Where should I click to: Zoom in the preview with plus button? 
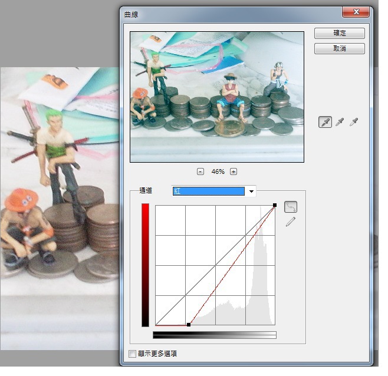pyautogui.click(x=234, y=171)
